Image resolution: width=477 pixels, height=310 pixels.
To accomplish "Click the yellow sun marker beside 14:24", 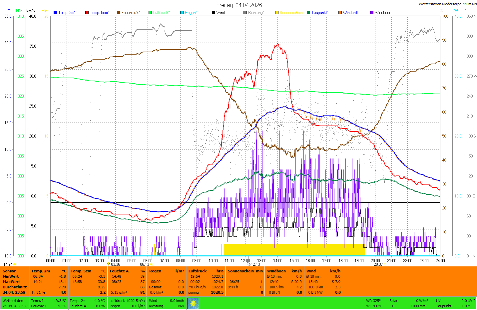I will (x=15, y=264).
